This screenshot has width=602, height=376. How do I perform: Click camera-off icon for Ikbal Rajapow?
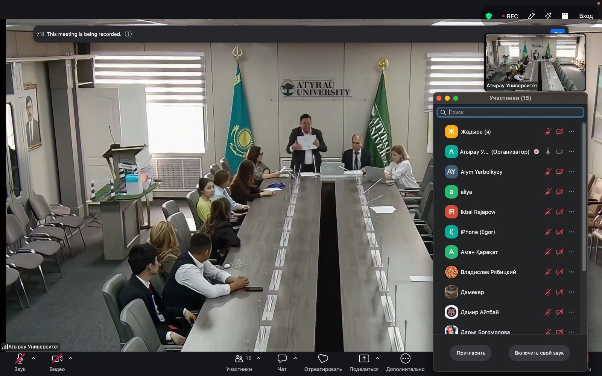(x=560, y=212)
